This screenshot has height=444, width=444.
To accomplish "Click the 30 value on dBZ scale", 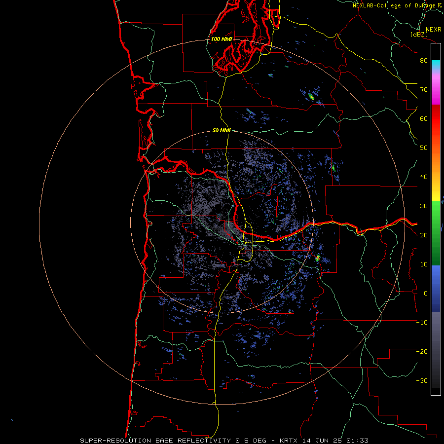I will pyautogui.click(x=424, y=206).
